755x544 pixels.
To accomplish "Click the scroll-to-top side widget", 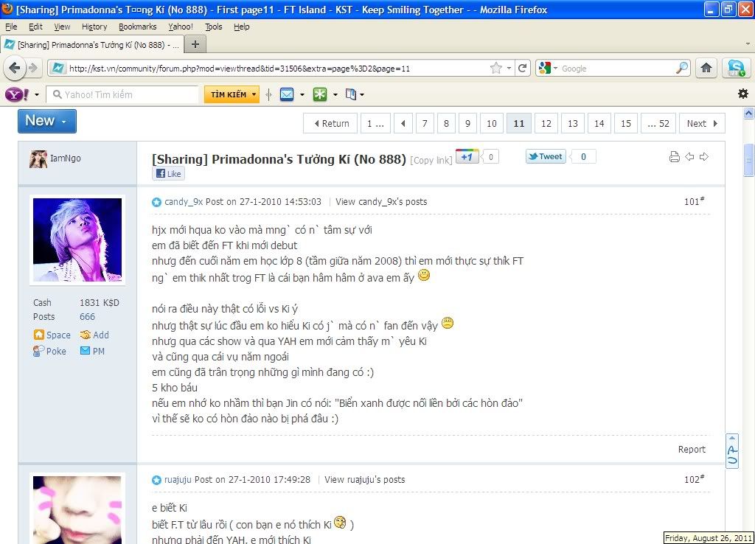I will [732, 450].
